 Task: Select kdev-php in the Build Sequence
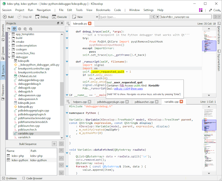point(31,156)
